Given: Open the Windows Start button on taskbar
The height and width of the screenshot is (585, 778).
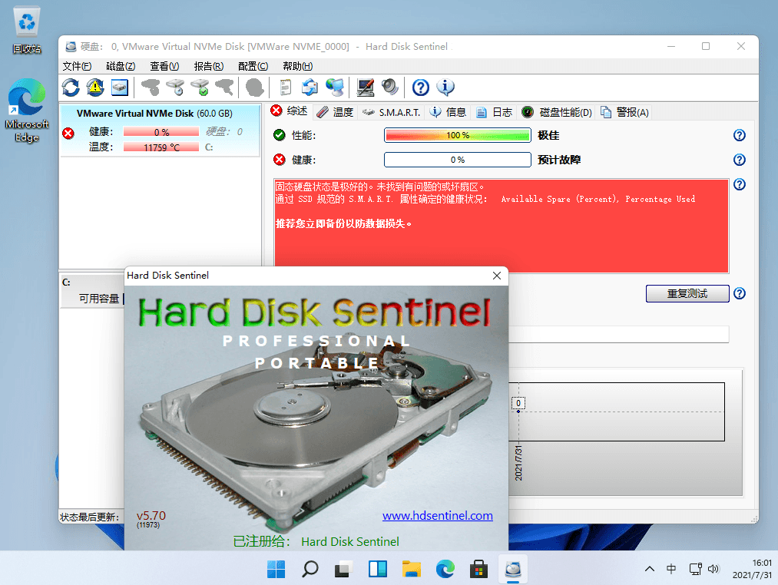Looking at the screenshot, I should (x=276, y=569).
